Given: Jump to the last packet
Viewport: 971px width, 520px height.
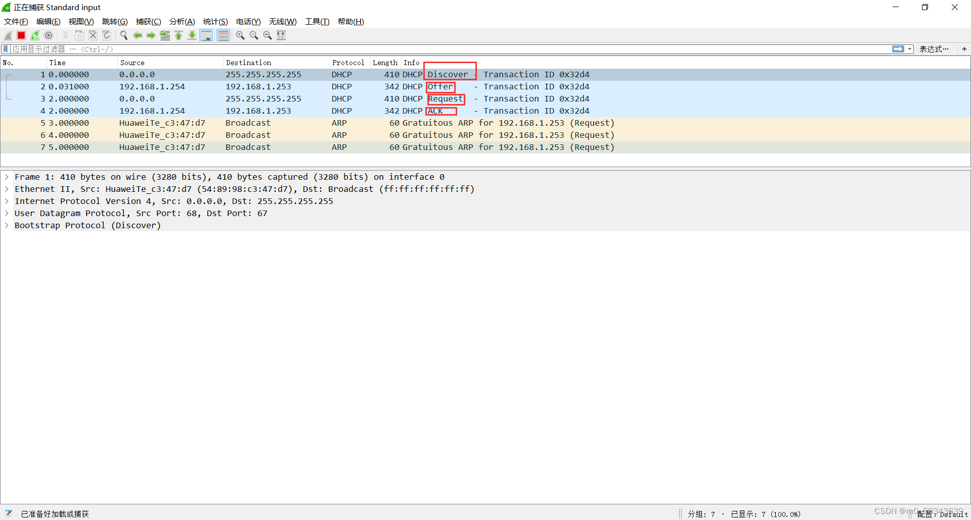Looking at the screenshot, I should point(192,35).
